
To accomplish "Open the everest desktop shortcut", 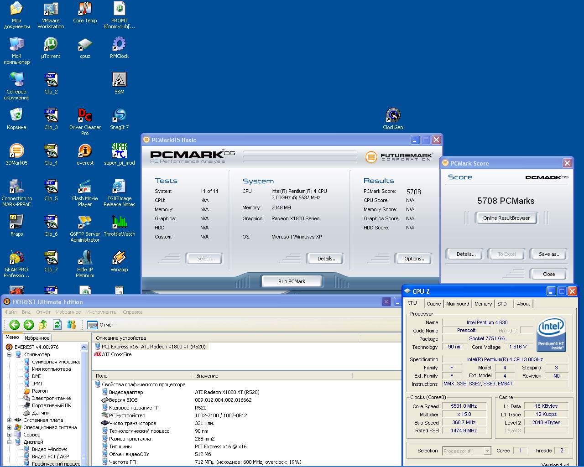I will pyautogui.click(x=85, y=155).
